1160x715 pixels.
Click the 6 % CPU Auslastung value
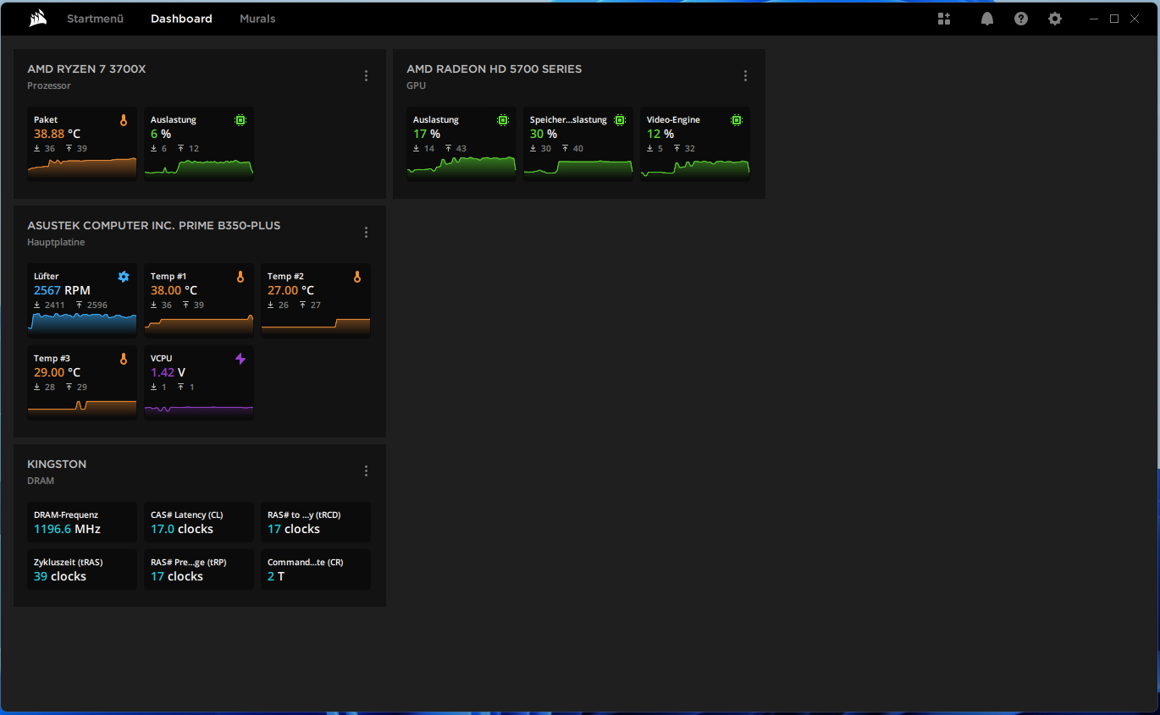(161, 134)
